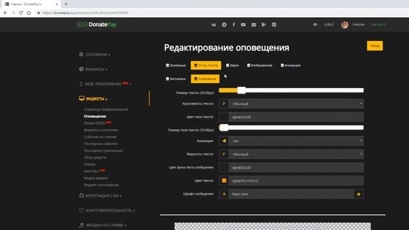This screenshot has width=409, height=230.
Task: Switch to the Изображение tab
Action: pyautogui.click(x=260, y=65)
